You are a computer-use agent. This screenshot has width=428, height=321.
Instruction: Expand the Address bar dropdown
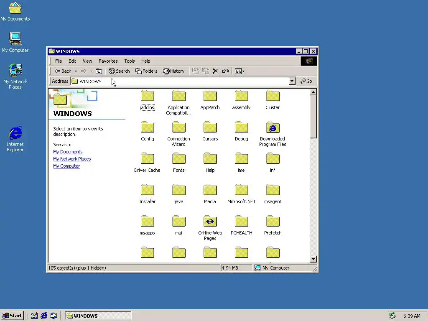pyautogui.click(x=292, y=81)
